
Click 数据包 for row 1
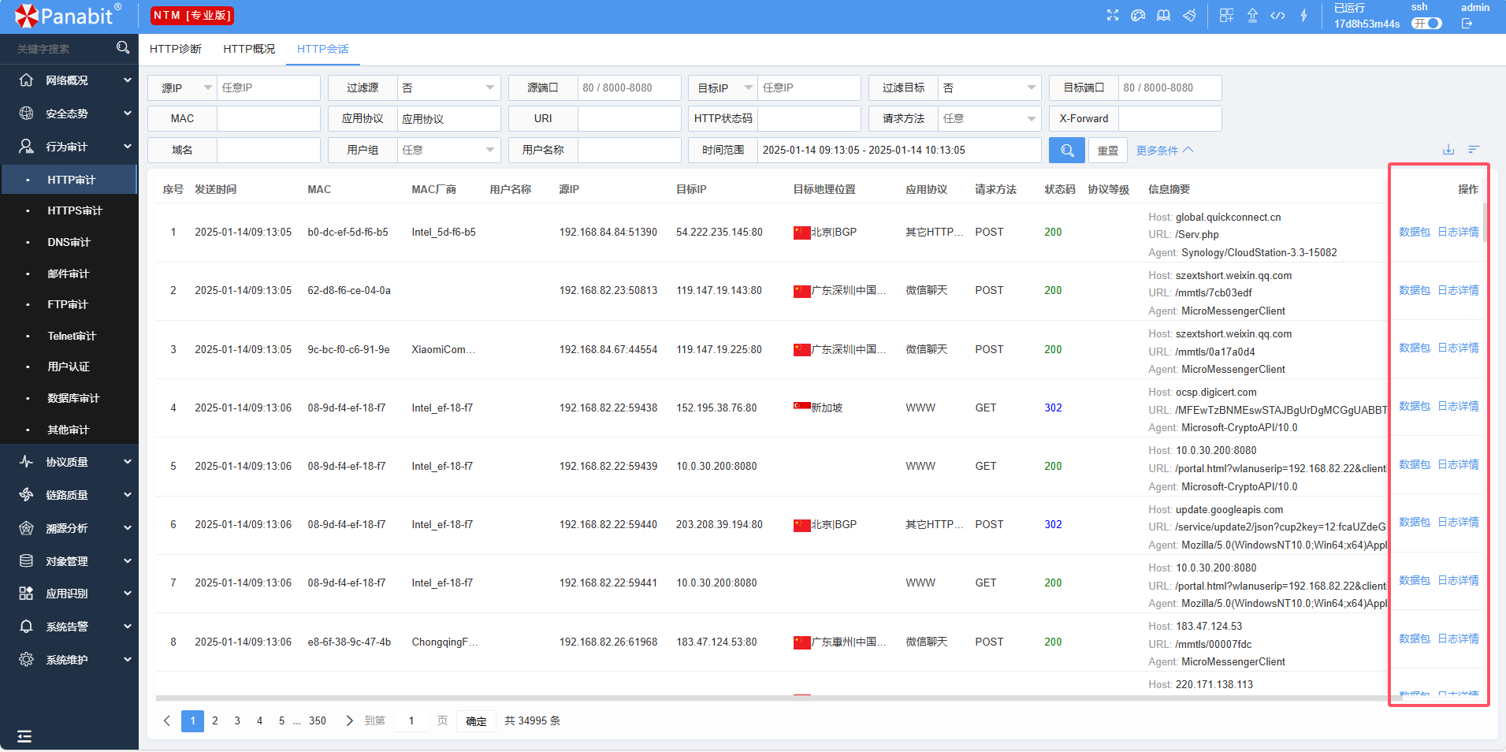[x=1415, y=232]
